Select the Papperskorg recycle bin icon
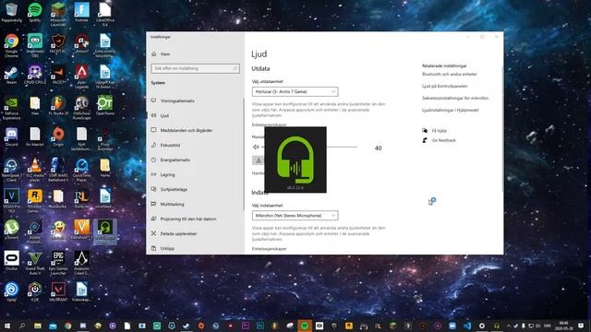 tap(11, 12)
